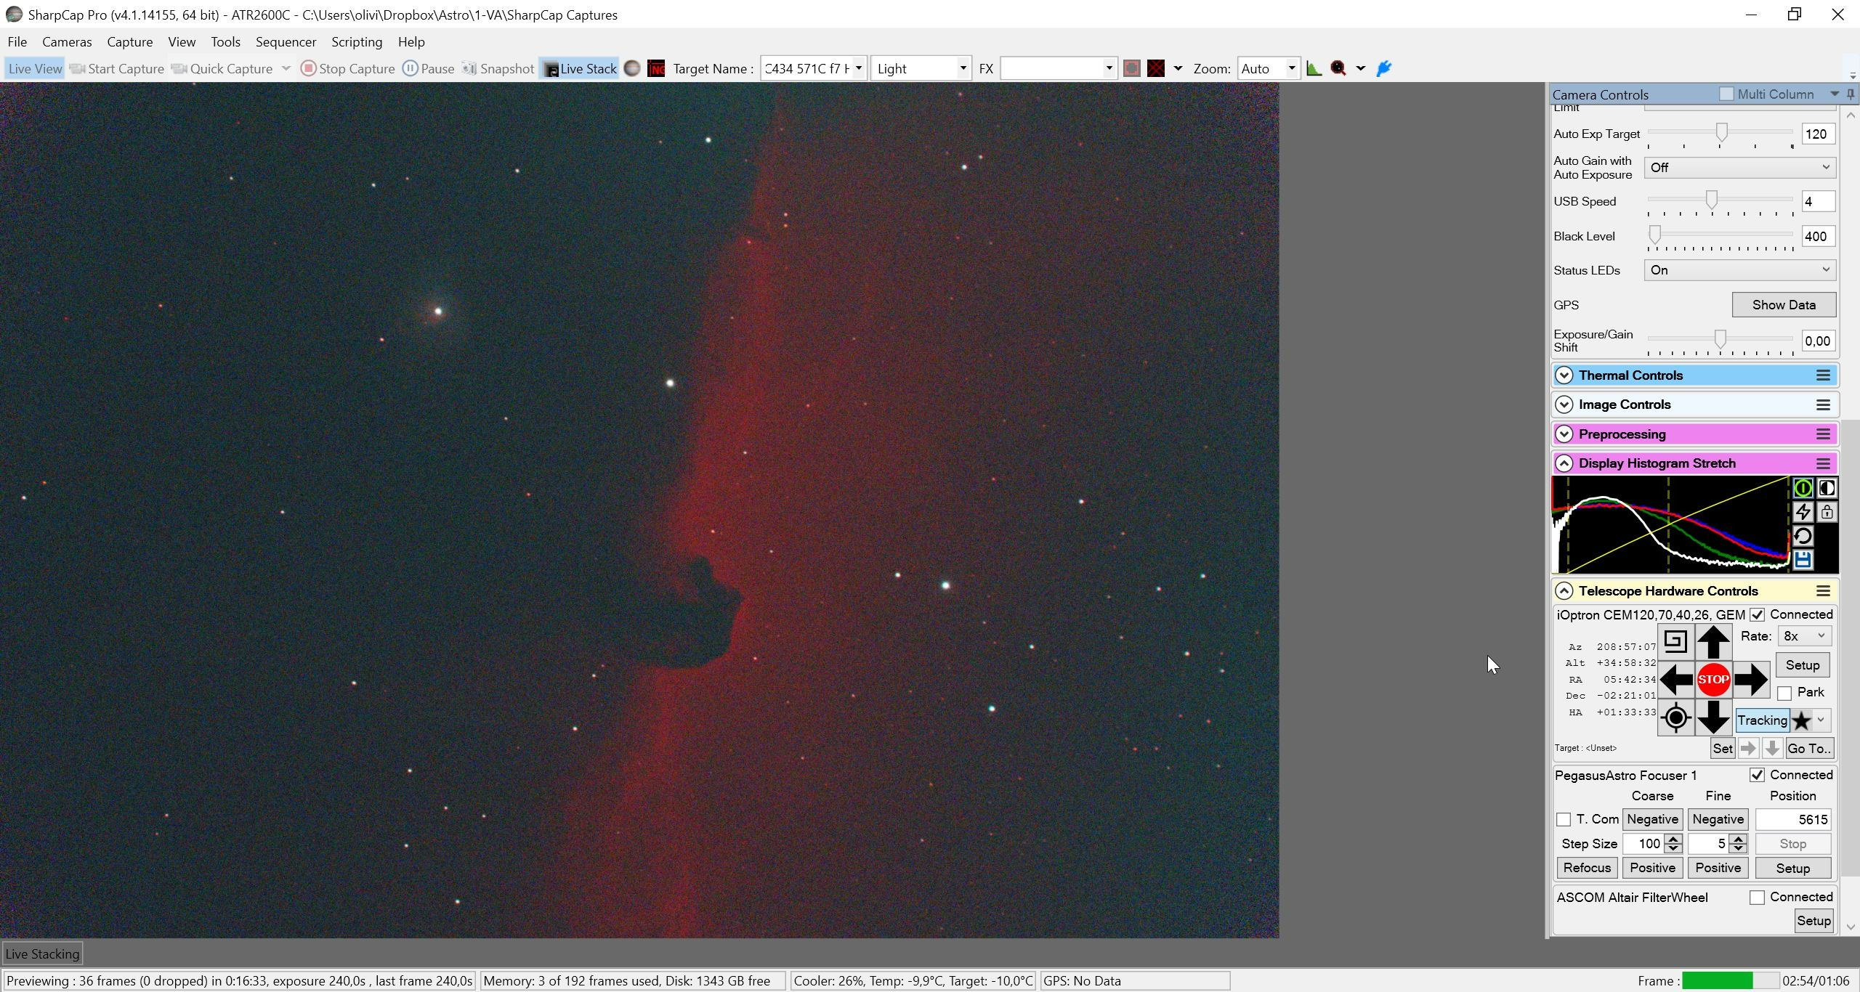Open the Status LEDs dropdown

[1739, 270]
